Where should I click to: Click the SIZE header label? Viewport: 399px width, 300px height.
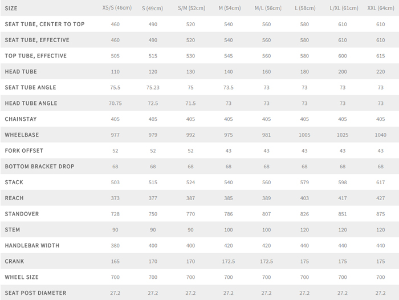tap(11, 9)
